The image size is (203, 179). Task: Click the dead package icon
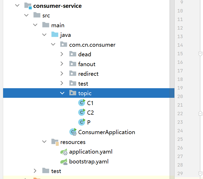click(x=73, y=54)
